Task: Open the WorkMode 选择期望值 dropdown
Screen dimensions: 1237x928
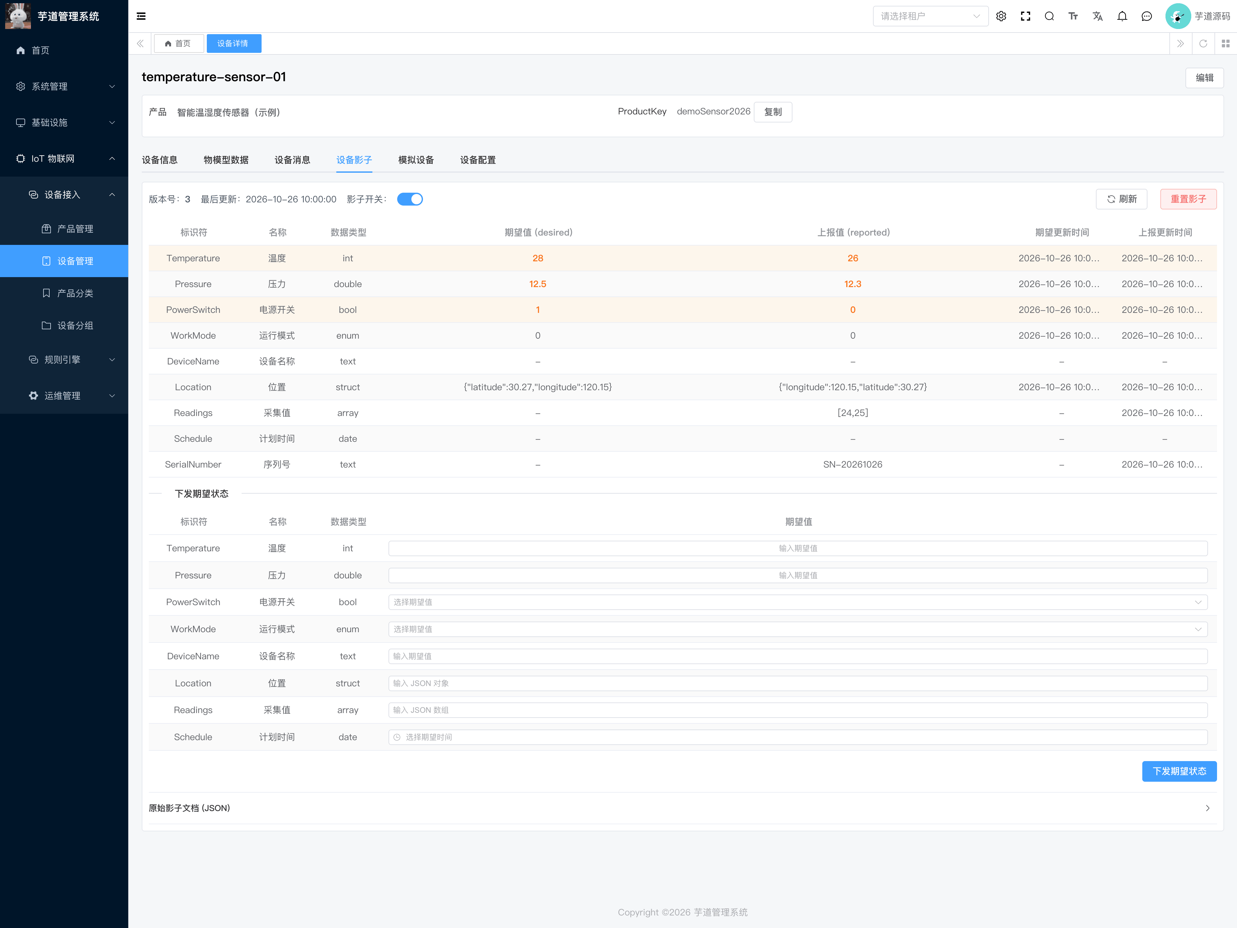Action: (x=798, y=629)
